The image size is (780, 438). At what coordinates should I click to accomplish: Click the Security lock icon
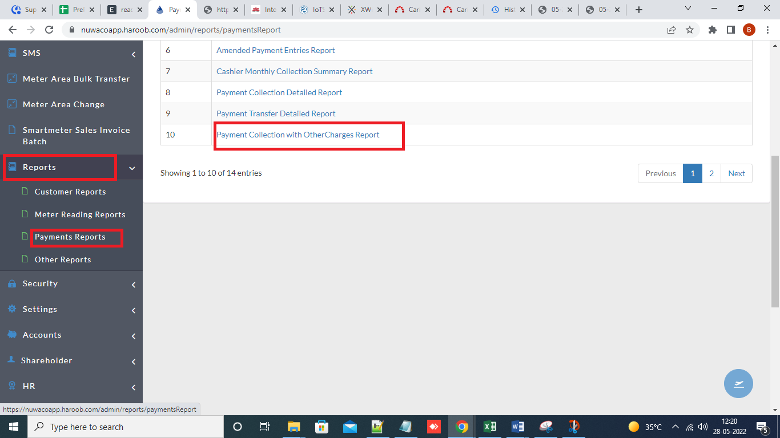(x=12, y=283)
